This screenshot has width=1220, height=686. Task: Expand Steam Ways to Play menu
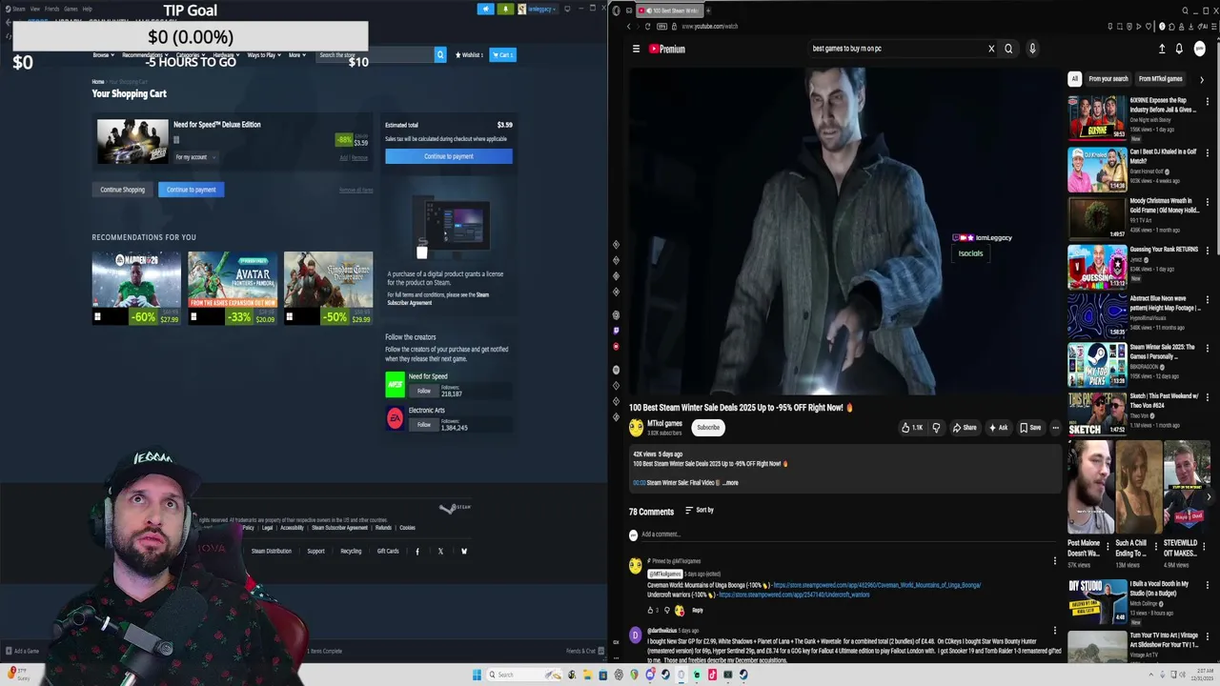pyautogui.click(x=263, y=55)
